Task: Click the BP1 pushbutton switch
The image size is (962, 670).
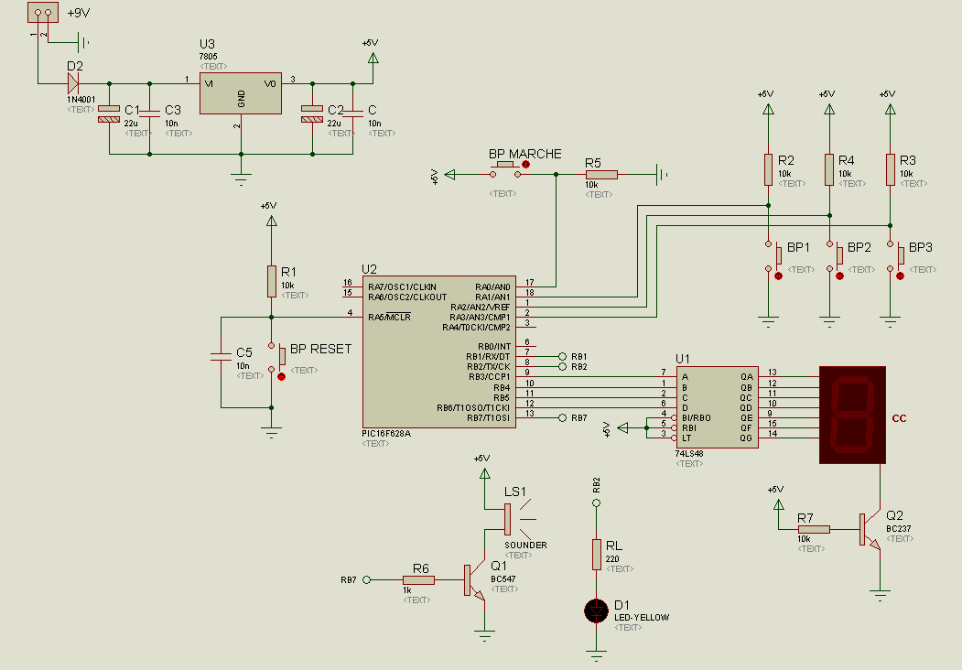Action: point(772,256)
